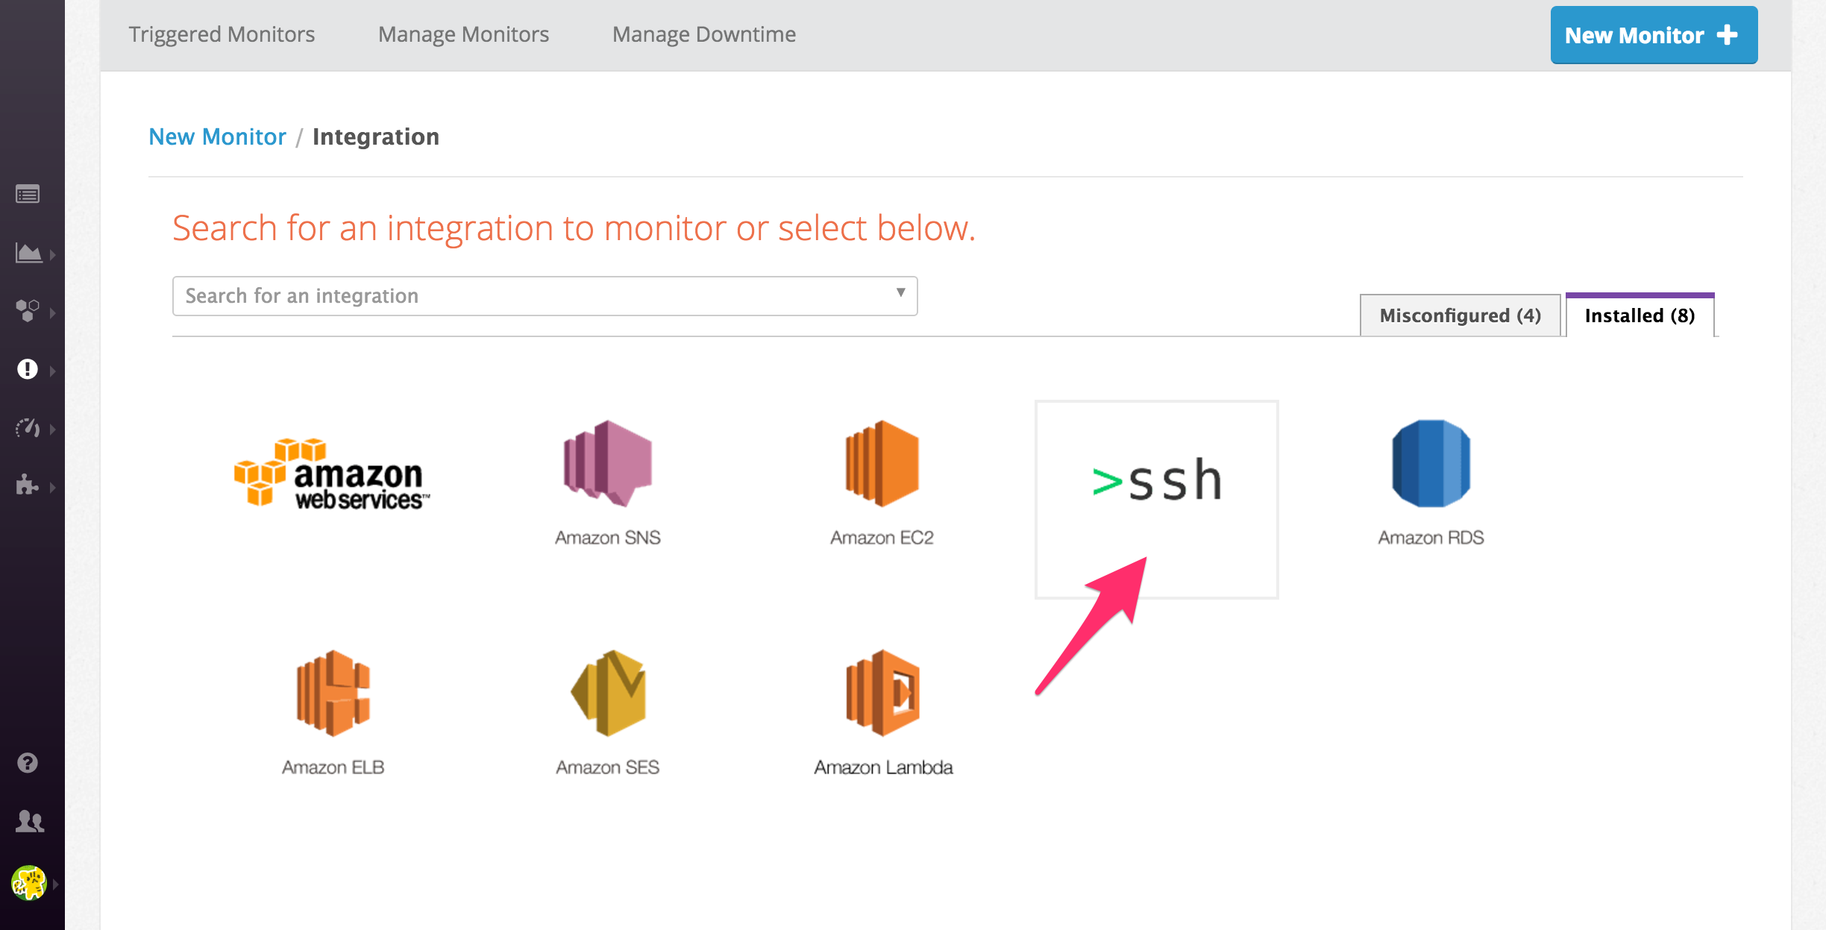Select the Amazon Lambda integration

coord(882,694)
